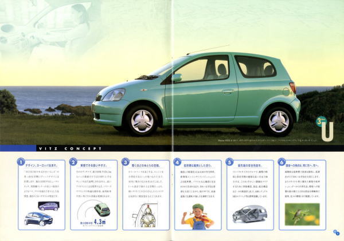344x241 pixels.
Task: Click the page number icon bottom right
Action: pos(336,232)
